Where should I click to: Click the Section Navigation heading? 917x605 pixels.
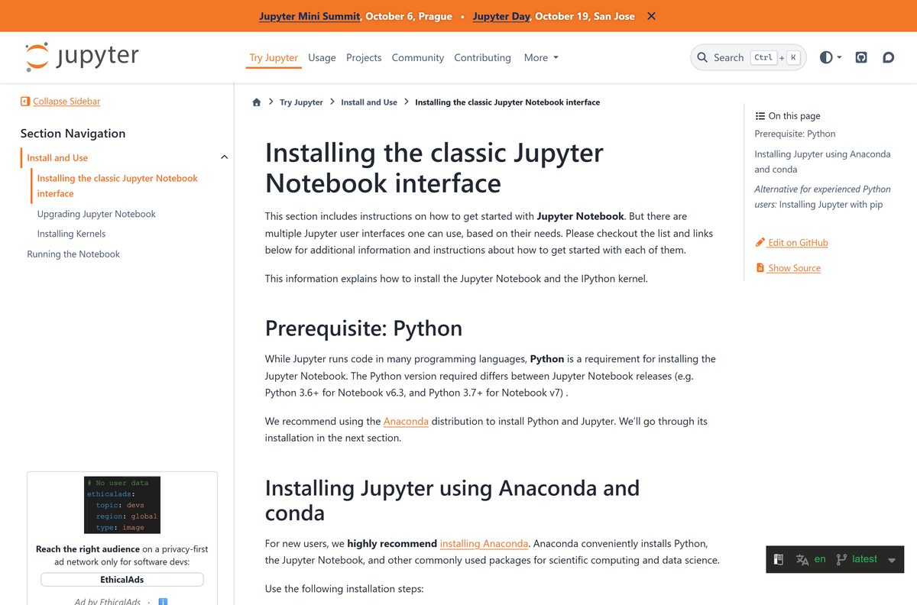[x=73, y=133]
